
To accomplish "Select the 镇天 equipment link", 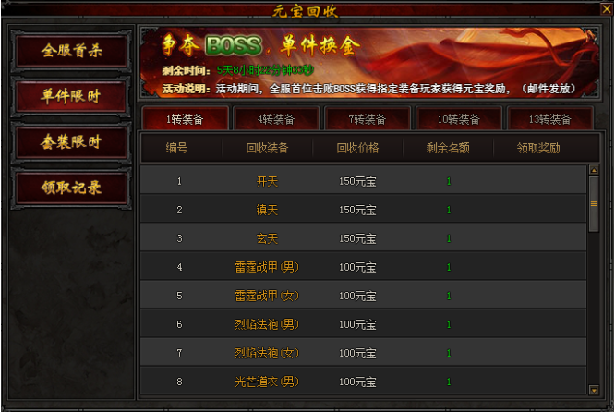I will pyautogui.click(x=267, y=210).
